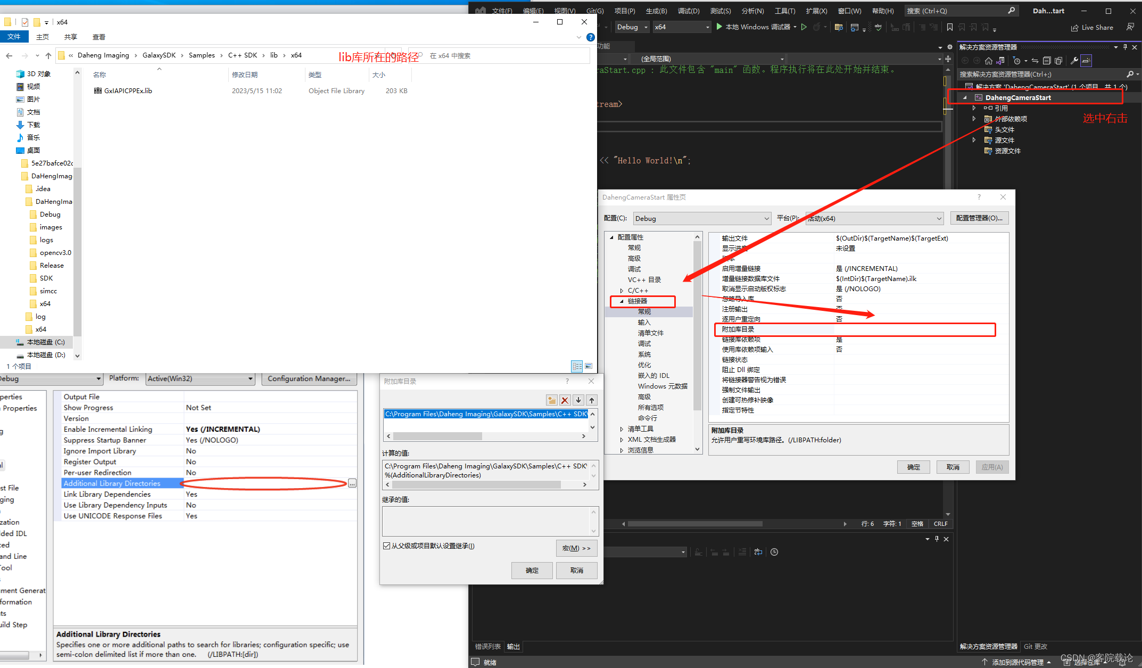Open feedback icon next to Live Share

pos(1130,27)
